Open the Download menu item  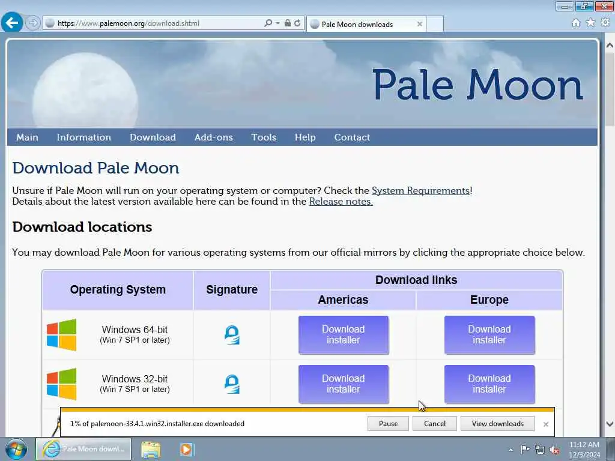pos(153,137)
